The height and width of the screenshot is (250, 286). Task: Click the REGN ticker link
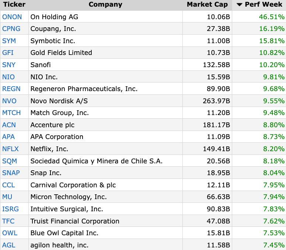coord(11,89)
